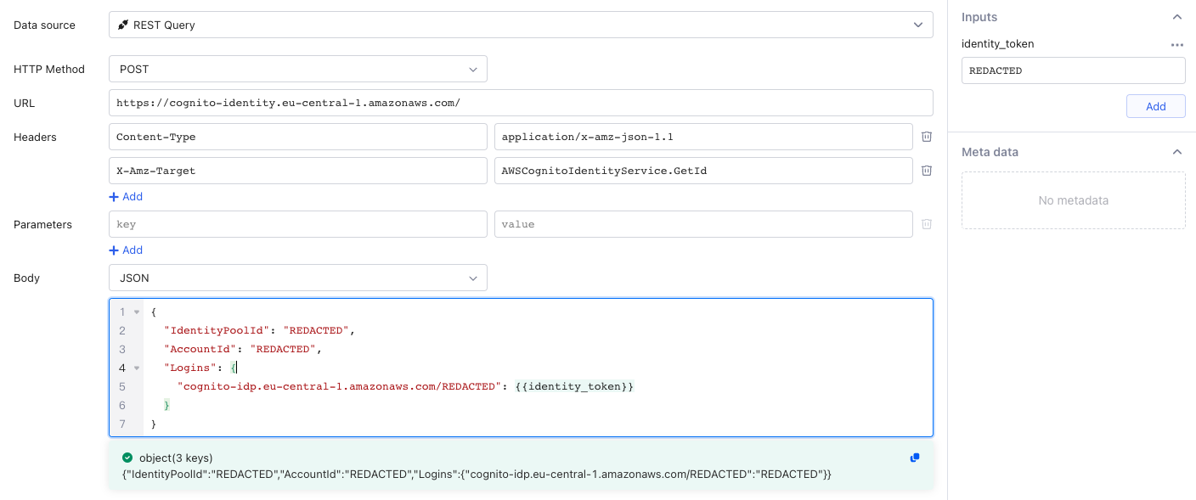This screenshot has height=500, width=1196.
Task: Click the trash icon on the empty parameter row
Action: (x=926, y=223)
